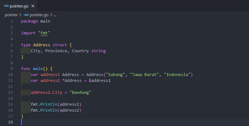The height and width of the screenshot is (126, 249).
Task: Click line number 1 in gutter
Action: [12, 21]
